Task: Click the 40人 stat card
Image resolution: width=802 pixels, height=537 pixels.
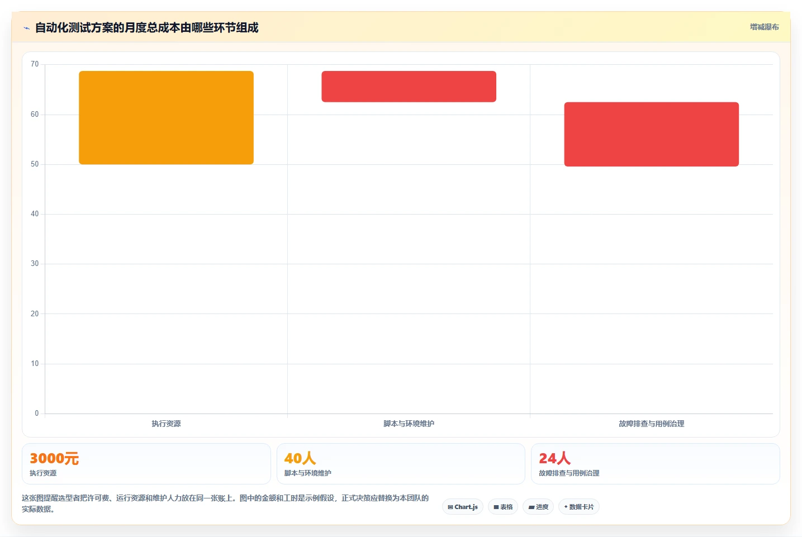Action: [x=401, y=464]
